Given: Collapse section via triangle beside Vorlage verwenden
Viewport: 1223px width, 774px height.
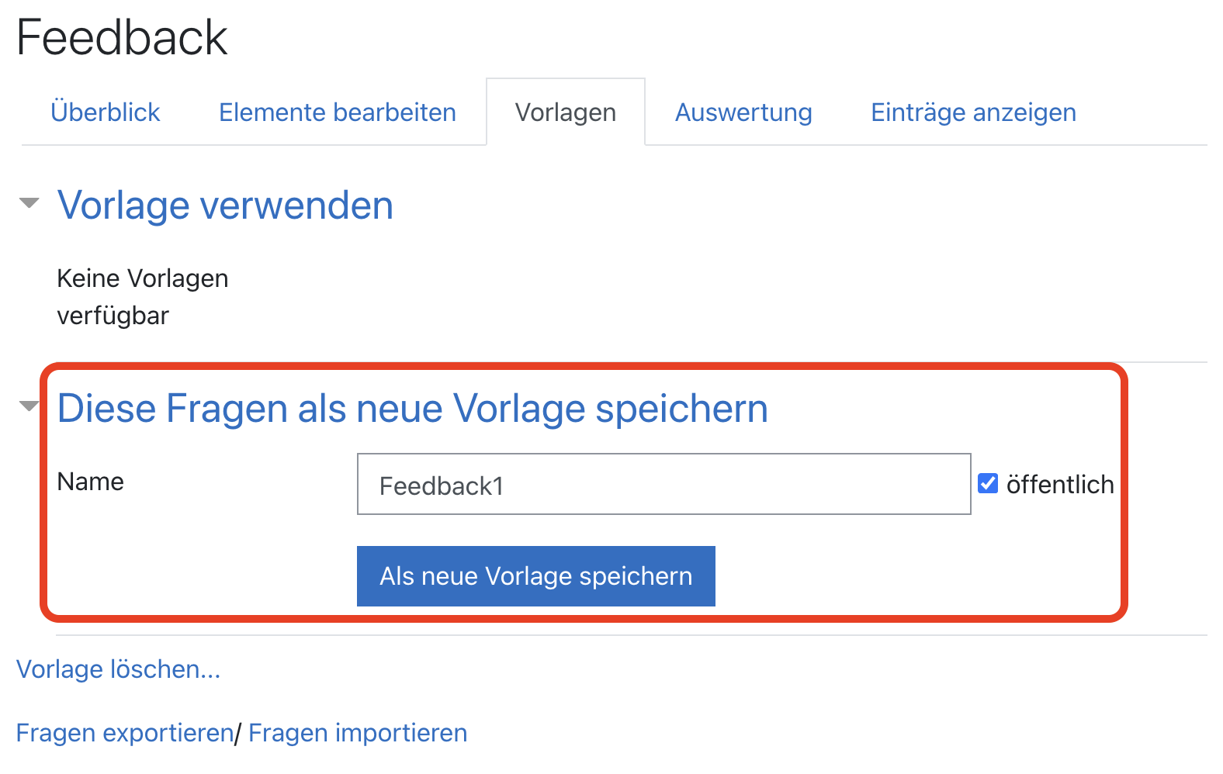Looking at the screenshot, I should tap(29, 204).
